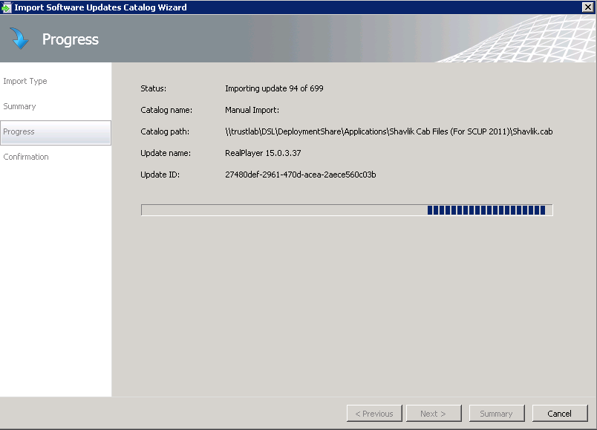Screen dimensions: 597x430
Task: Click the blue Progress arrow icon
Action: [x=19, y=39]
